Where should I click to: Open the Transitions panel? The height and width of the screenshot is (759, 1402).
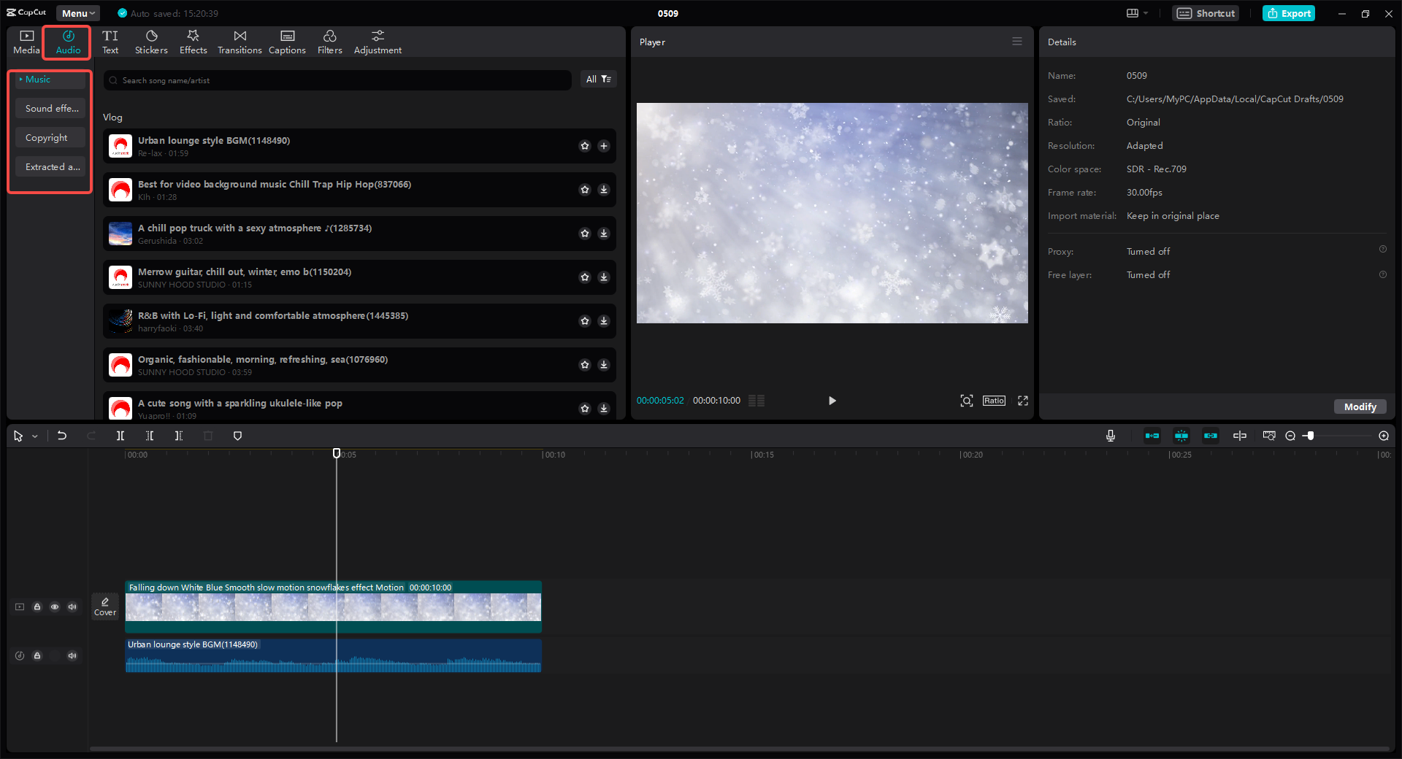tap(240, 41)
